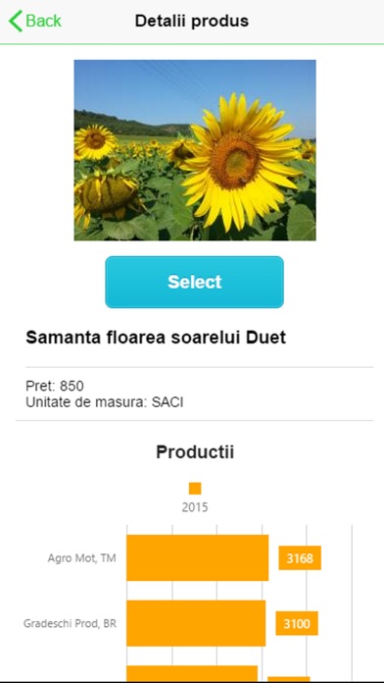Click the 2015 legend label
Image resolution: width=384 pixels, height=683 pixels.
(195, 507)
